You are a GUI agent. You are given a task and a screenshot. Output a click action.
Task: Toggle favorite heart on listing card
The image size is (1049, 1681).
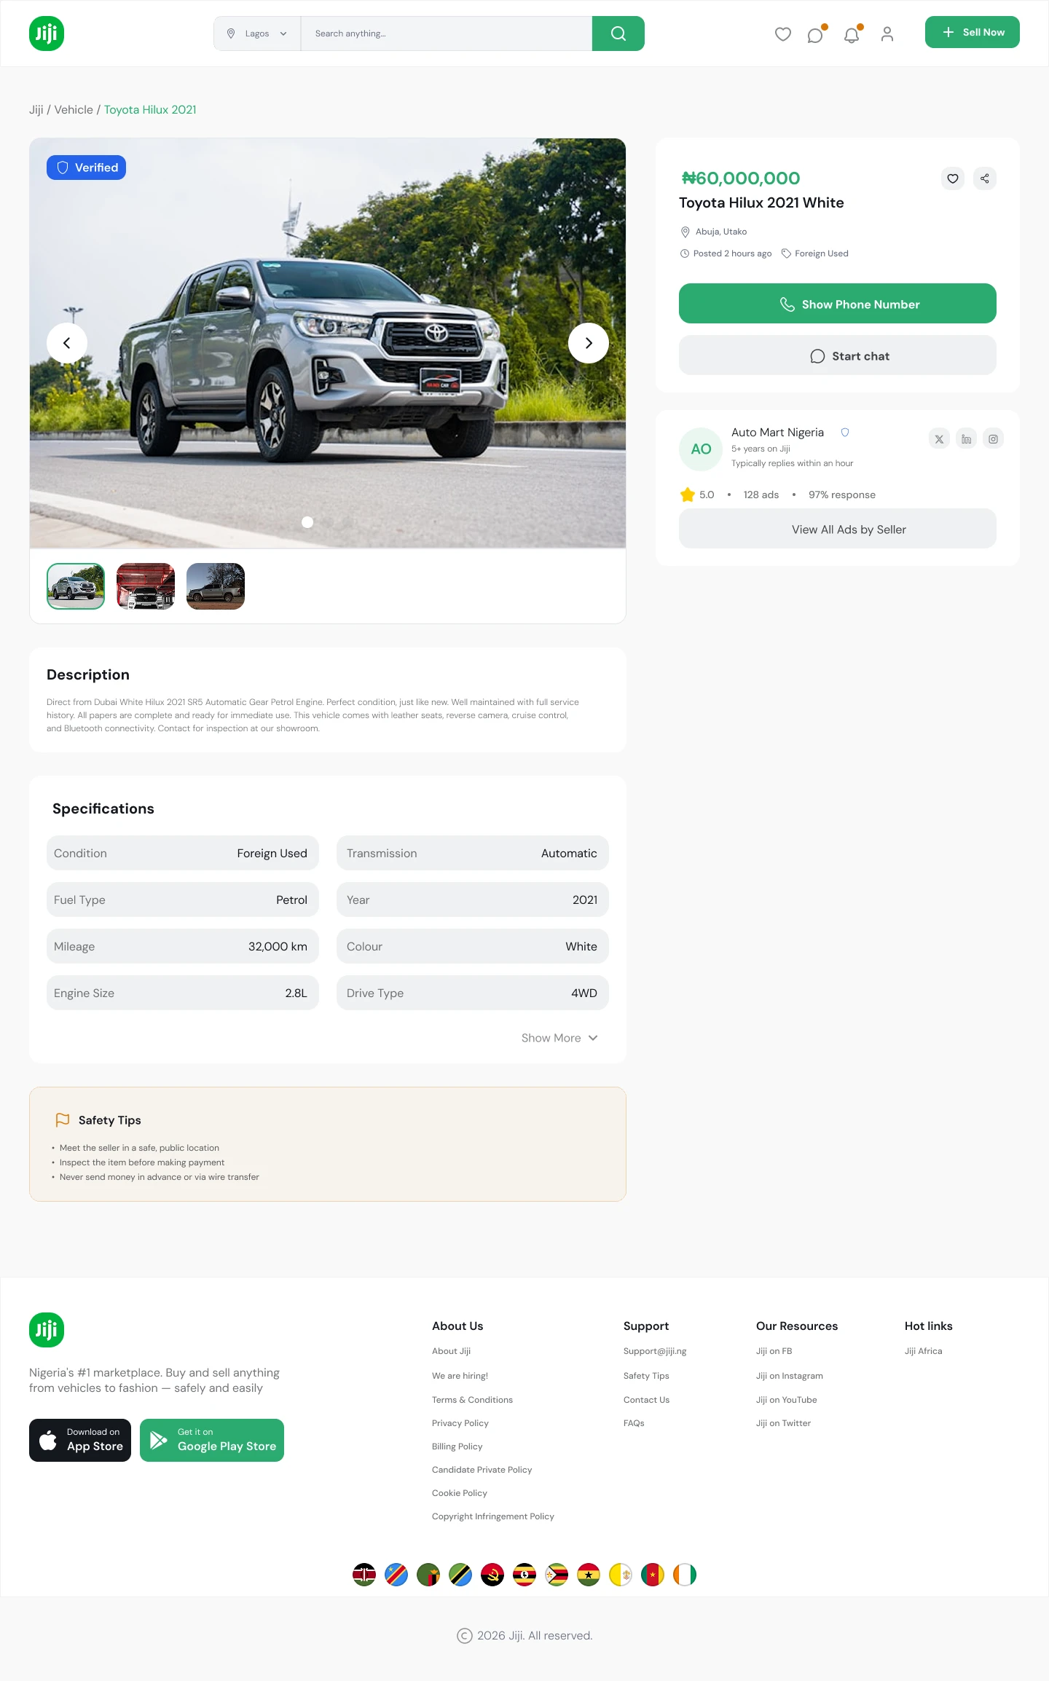pos(953,178)
